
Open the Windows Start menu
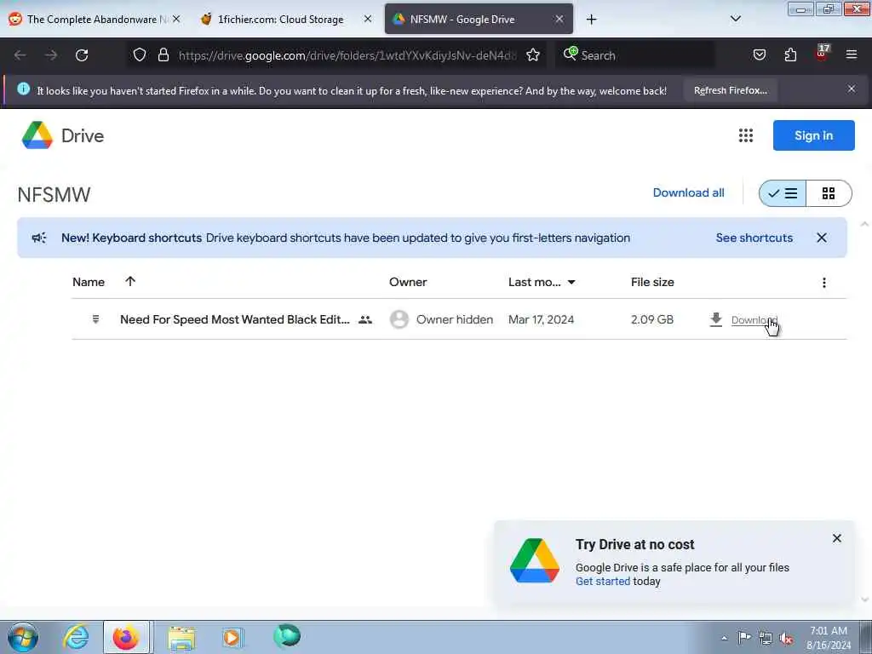coord(23,637)
